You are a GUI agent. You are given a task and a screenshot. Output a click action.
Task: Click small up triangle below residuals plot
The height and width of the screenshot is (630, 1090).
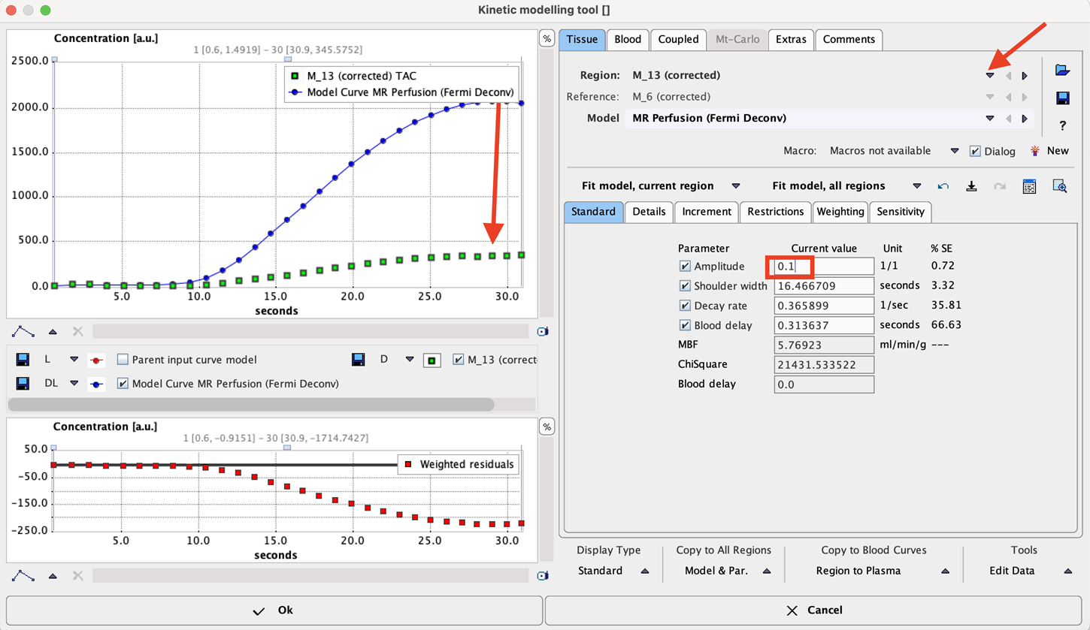(53, 576)
